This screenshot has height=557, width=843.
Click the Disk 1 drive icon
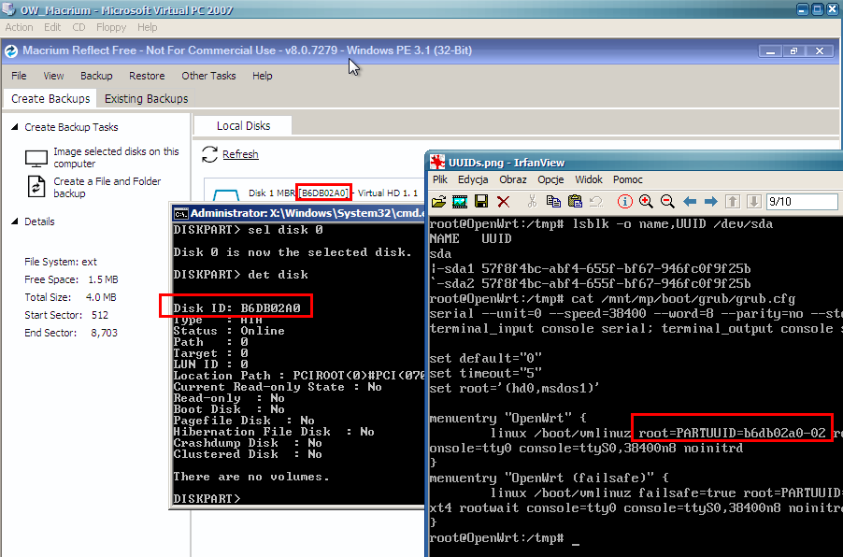(226, 193)
